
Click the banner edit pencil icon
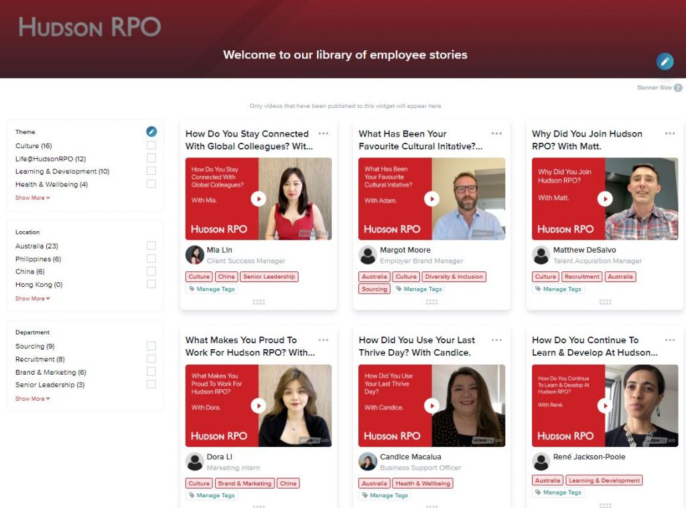[665, 62]
